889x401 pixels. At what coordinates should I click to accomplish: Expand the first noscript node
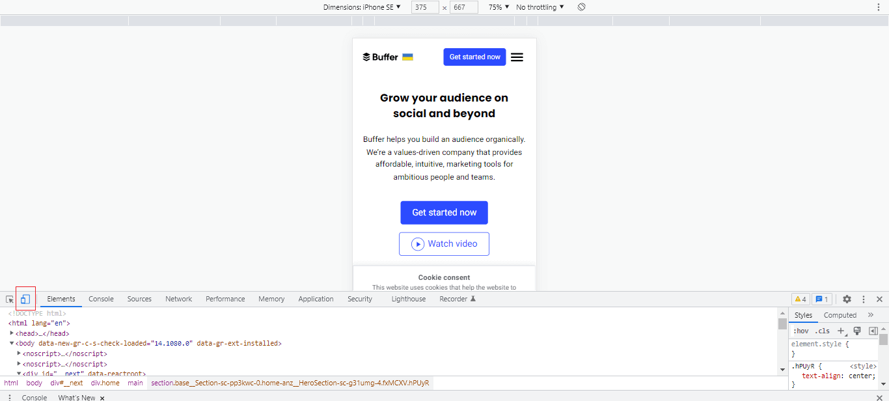tap(19, 353)
